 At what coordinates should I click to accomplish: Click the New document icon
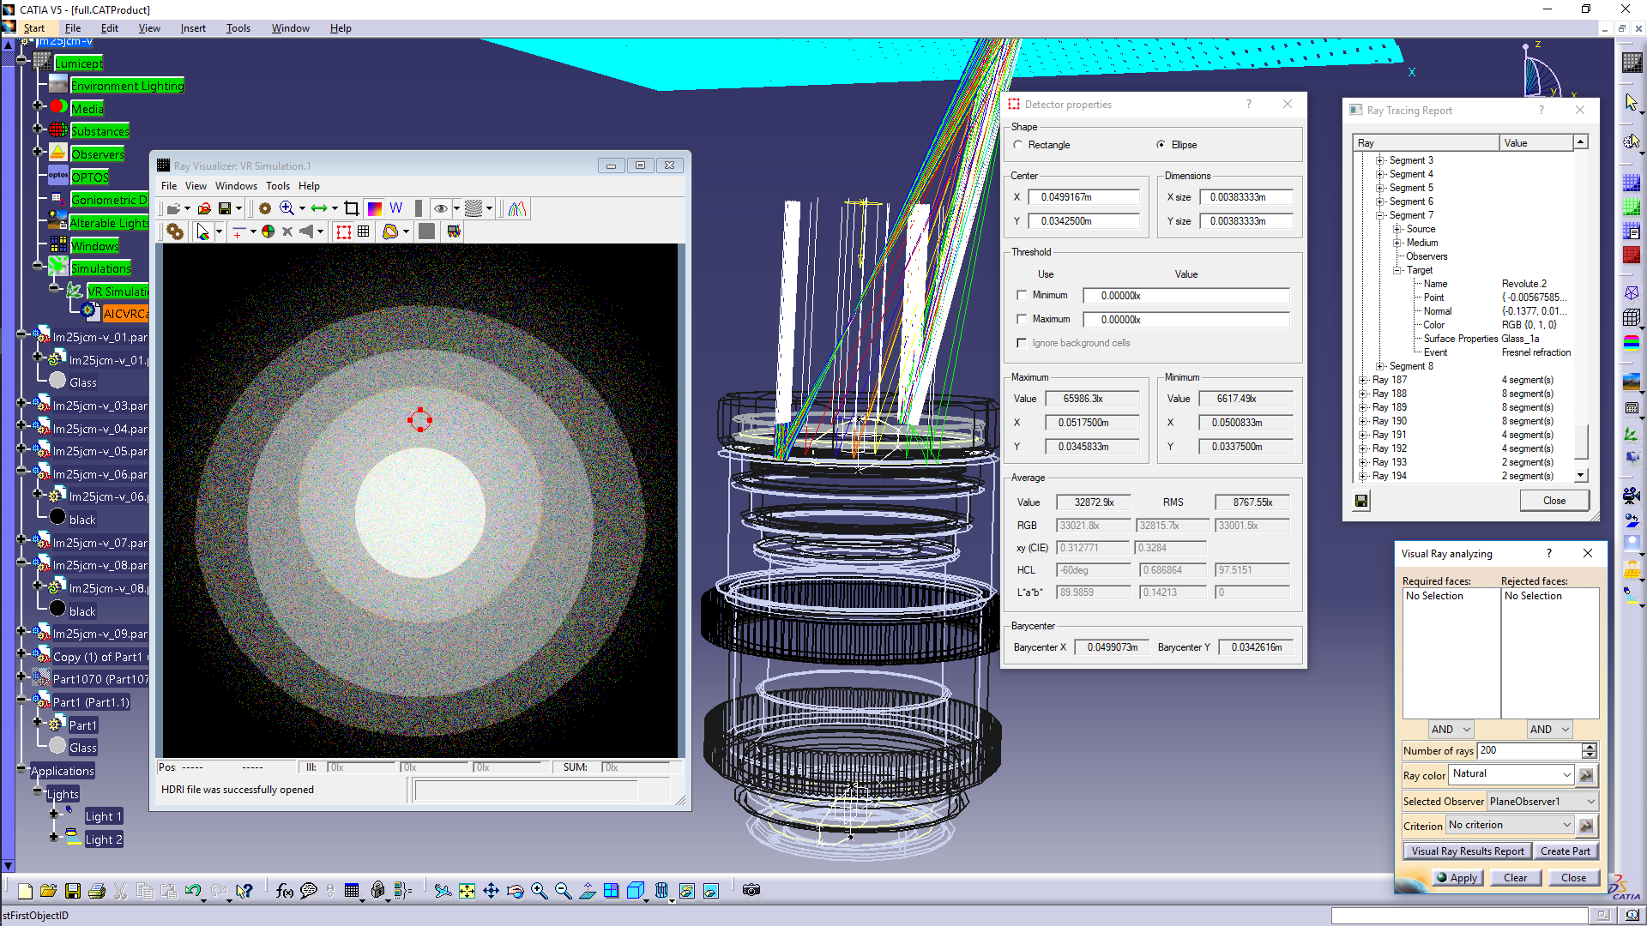tap(25, 891)
